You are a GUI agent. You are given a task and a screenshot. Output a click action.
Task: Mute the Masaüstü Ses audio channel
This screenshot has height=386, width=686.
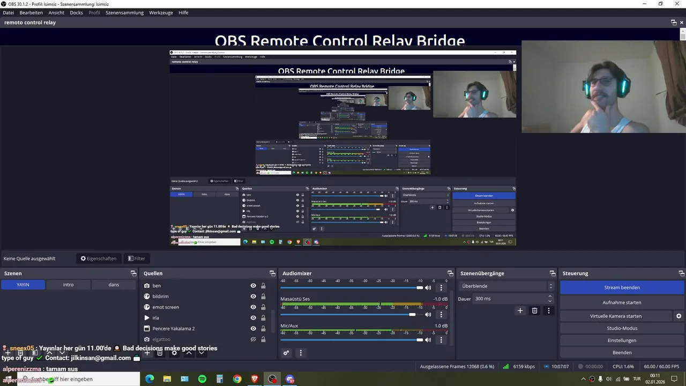[428, 314]
